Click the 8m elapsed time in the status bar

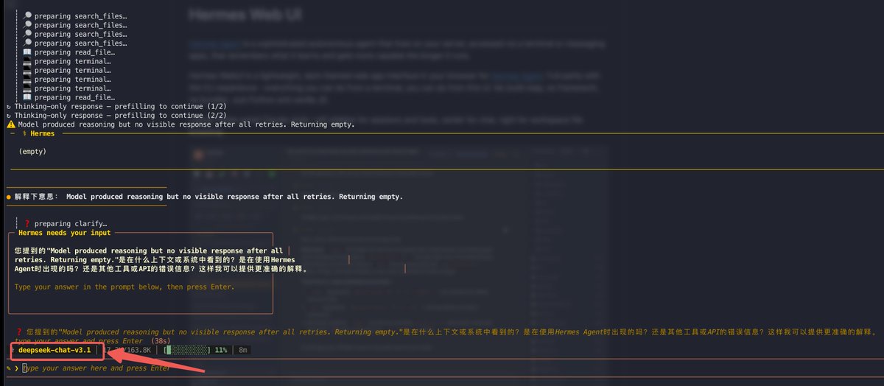tap(243, 350)
